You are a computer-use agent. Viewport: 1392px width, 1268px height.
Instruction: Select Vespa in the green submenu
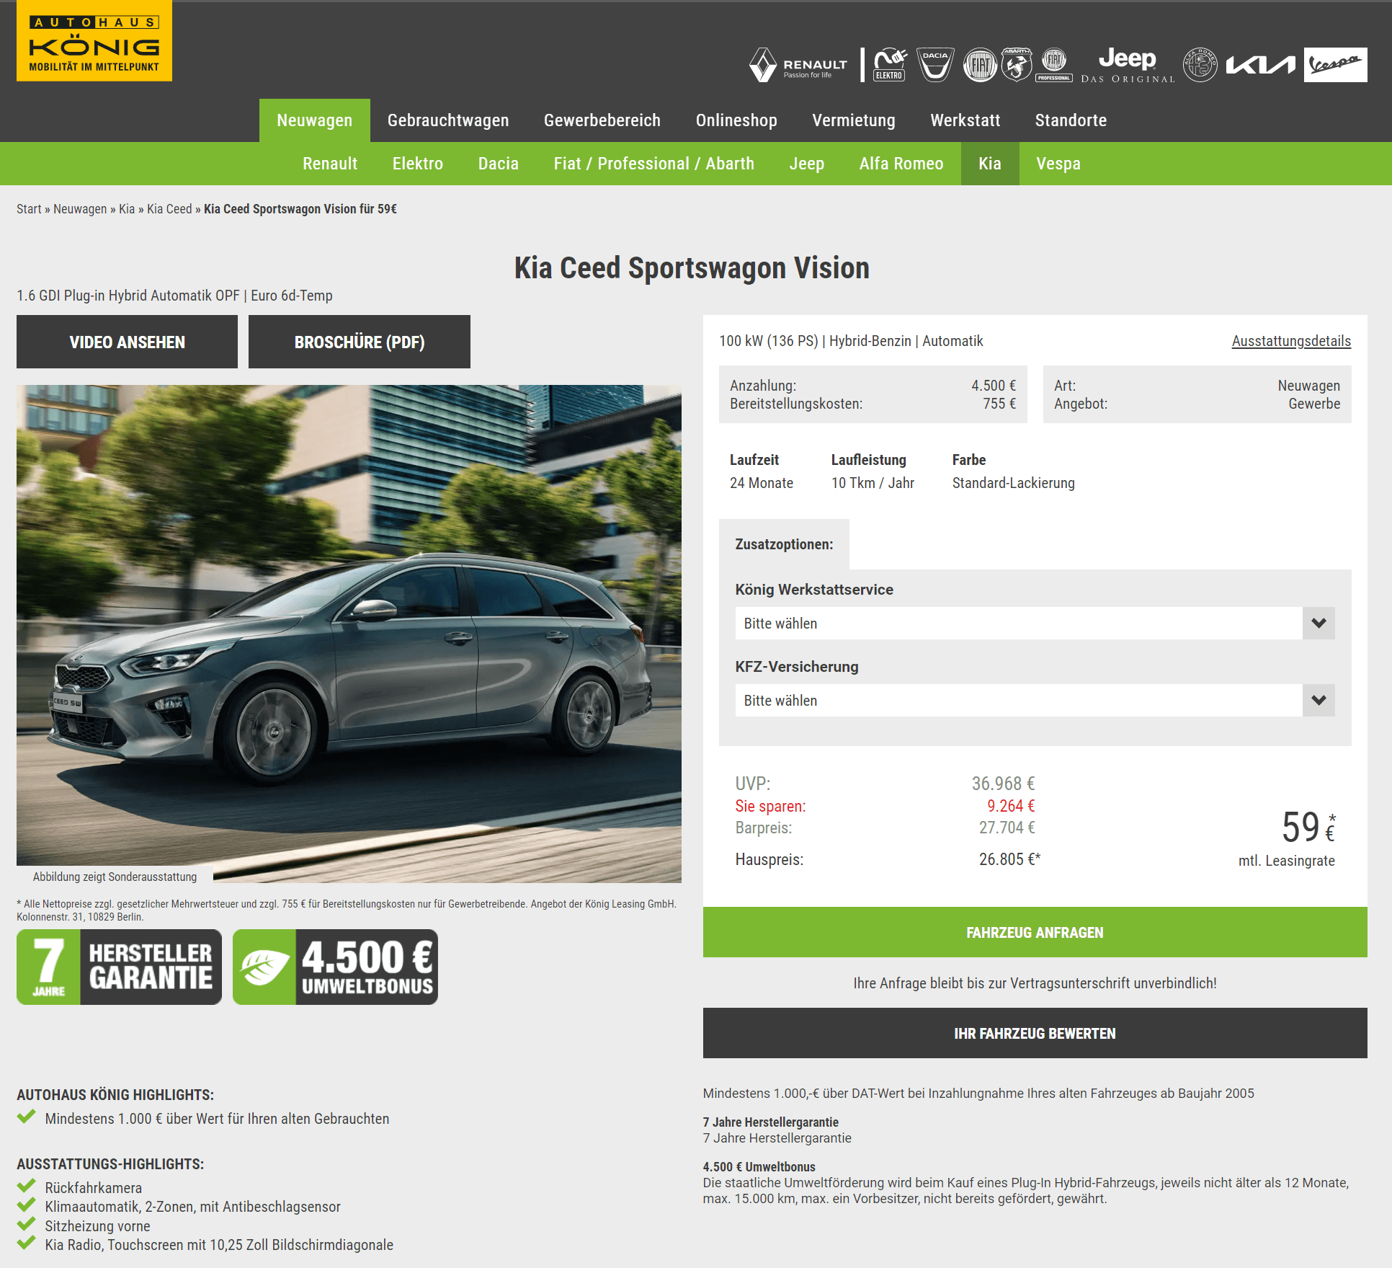(x=1058, y=164)
